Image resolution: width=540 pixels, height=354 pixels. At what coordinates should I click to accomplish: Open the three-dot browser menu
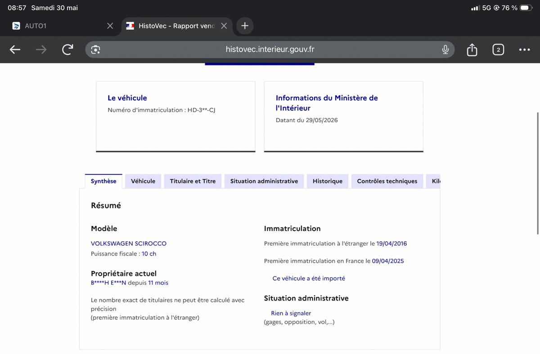524,50
